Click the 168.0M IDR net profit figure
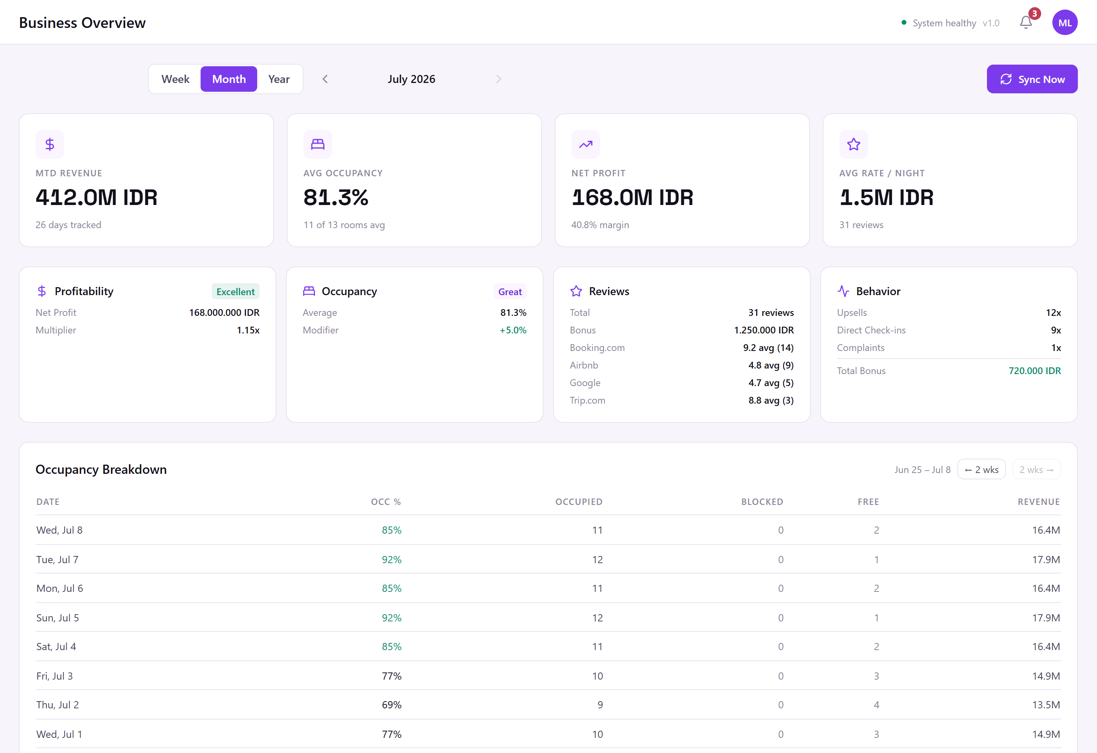Viewport: 1097px width, 753px height. coord(632,197)
